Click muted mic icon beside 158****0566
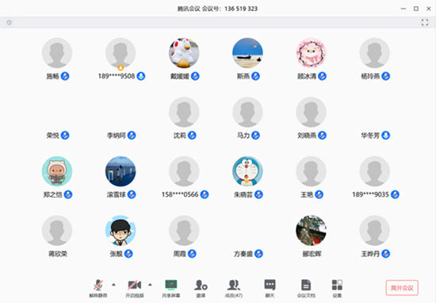The height and width of the screenshot is (303, 436). (x=205, y=194)
